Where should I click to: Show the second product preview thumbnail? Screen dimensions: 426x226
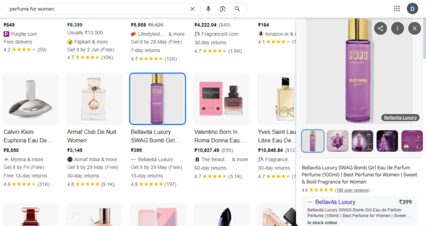(337, 141)
